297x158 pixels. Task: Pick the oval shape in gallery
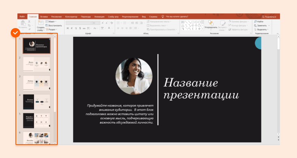tap(196, 22)
